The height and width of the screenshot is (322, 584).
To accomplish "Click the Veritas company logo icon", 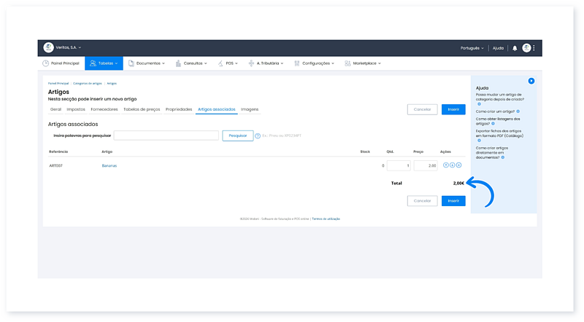I will [x=48, y=47].
